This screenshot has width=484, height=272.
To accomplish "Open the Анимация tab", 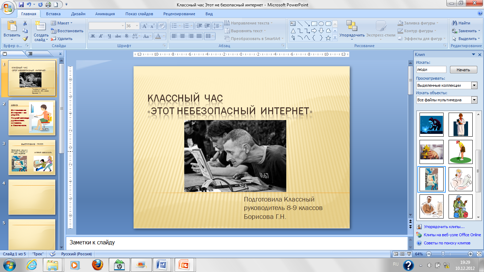I will point(105,14).
